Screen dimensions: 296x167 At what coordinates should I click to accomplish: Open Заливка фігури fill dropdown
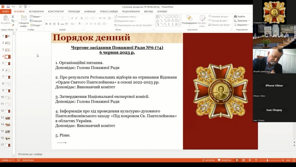tap(219, 16)
